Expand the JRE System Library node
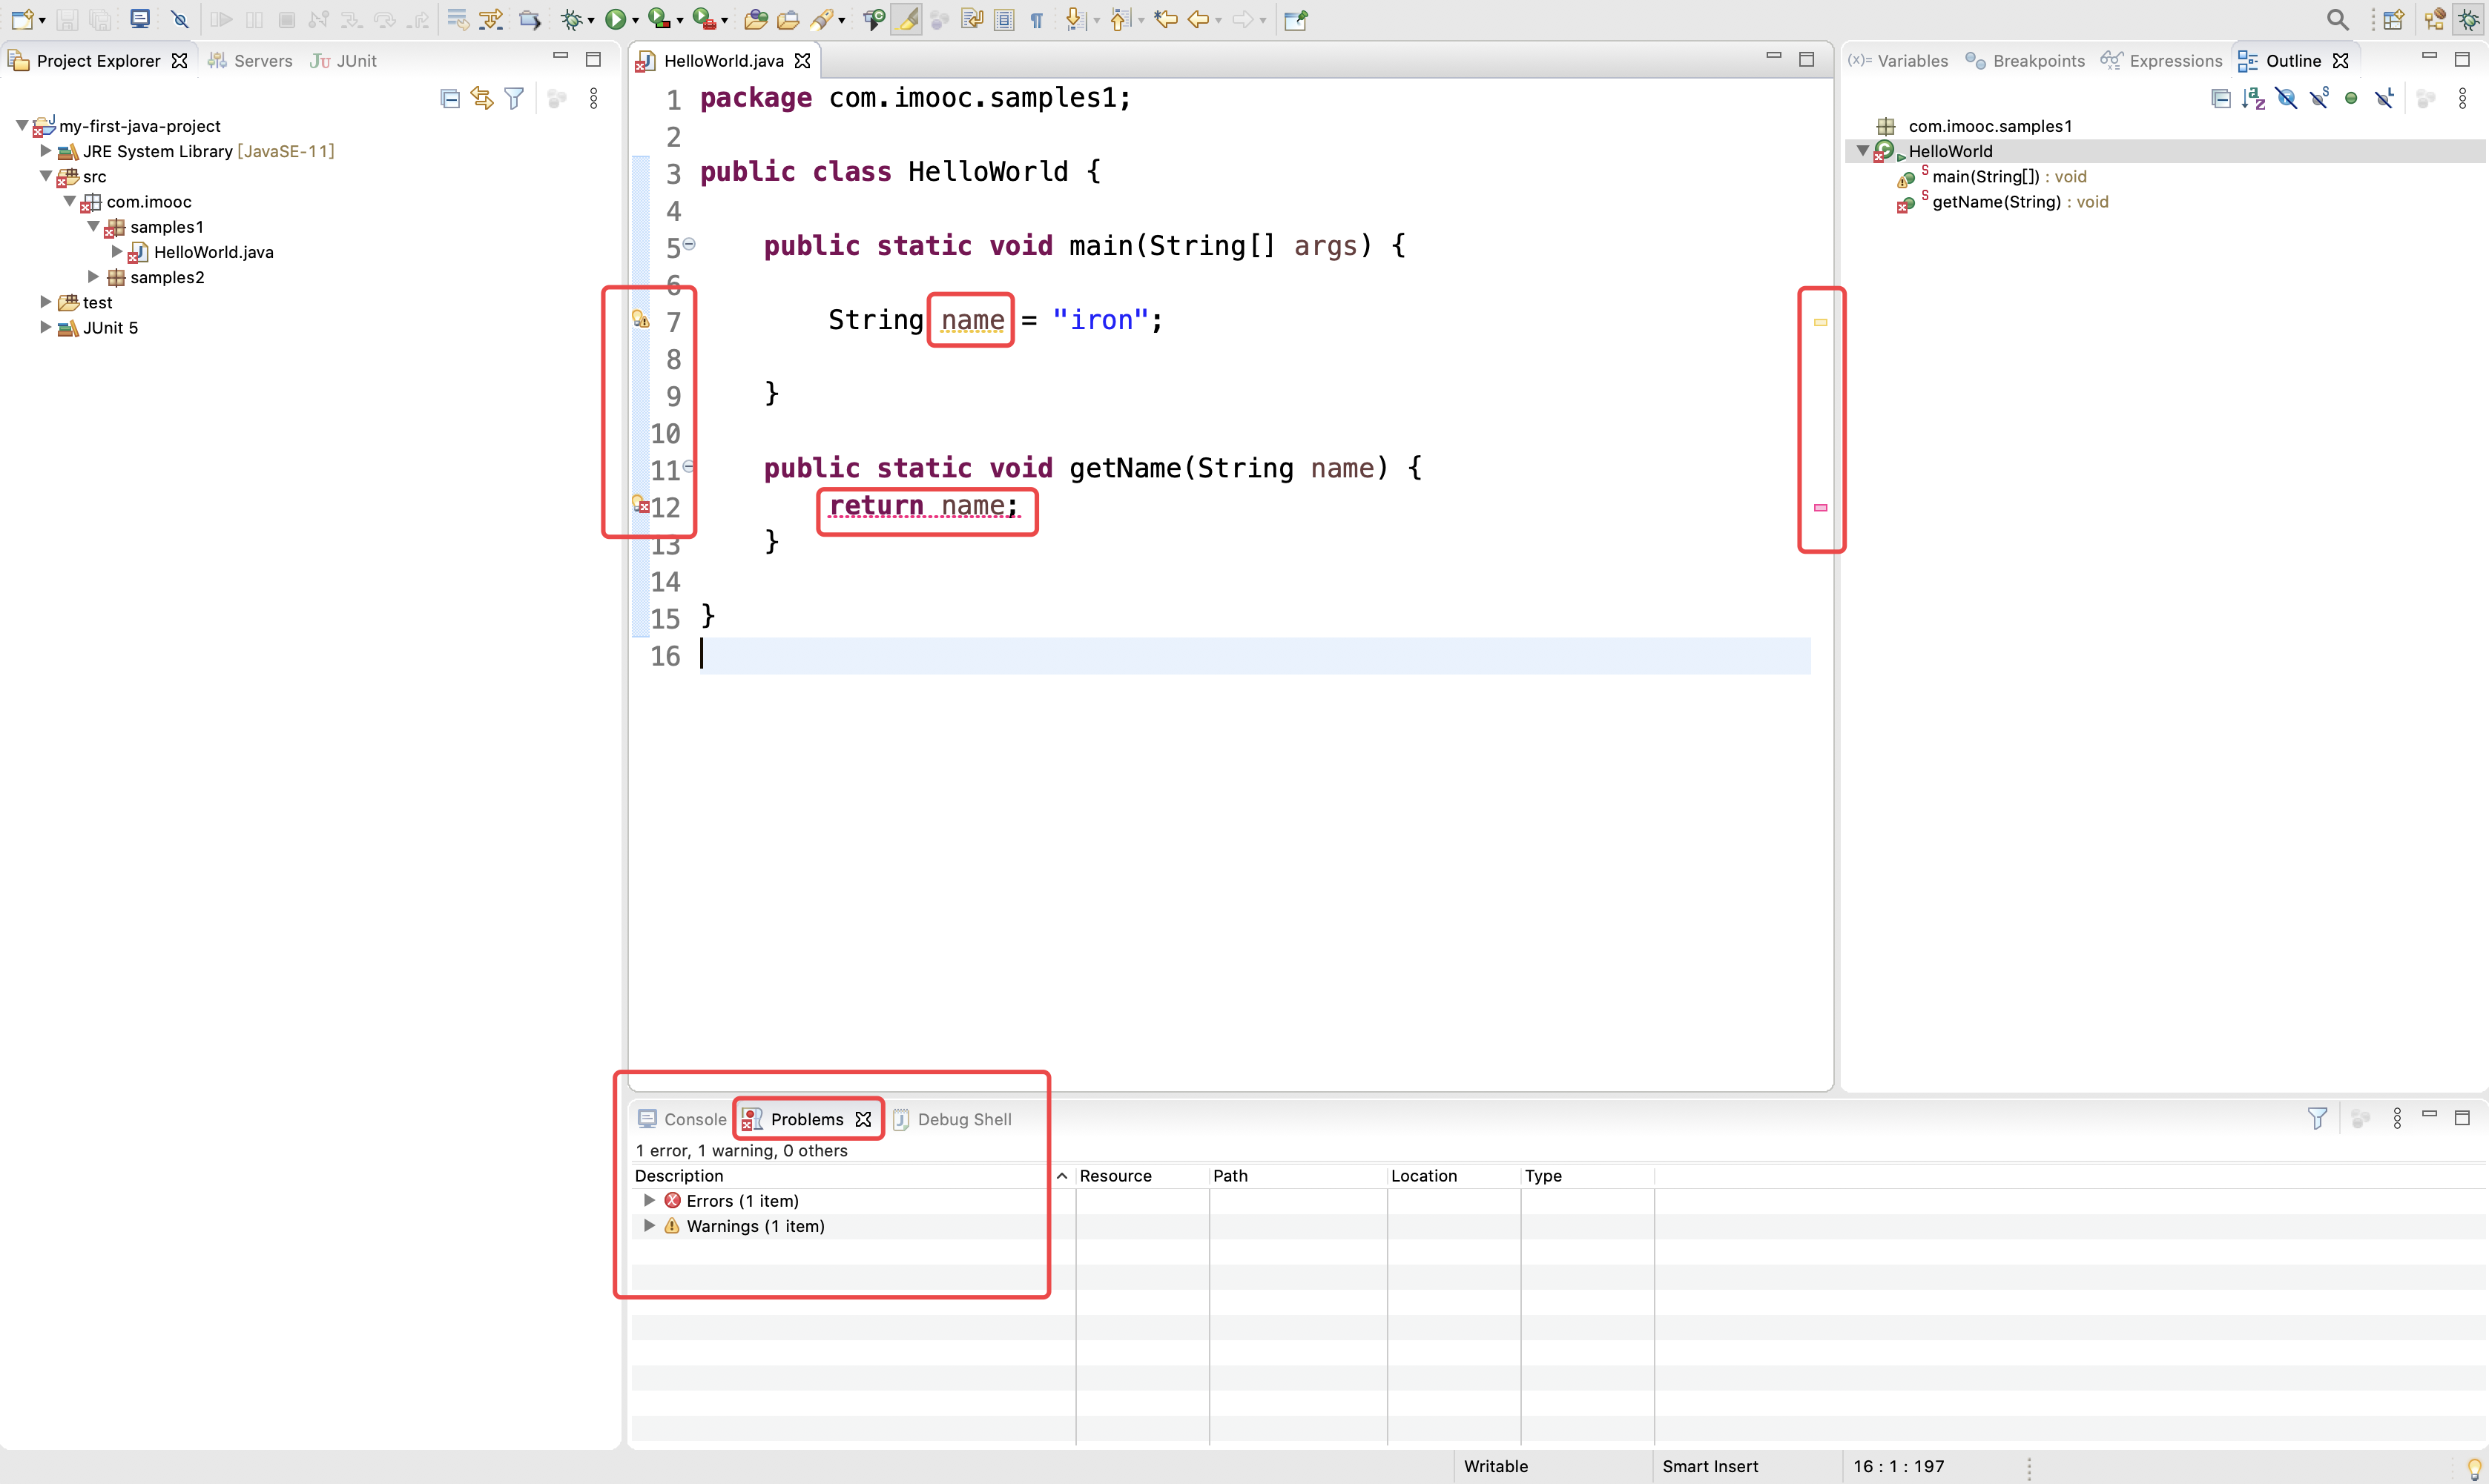The width and height of the screenshot is (2489, 1484). point(45,150)
